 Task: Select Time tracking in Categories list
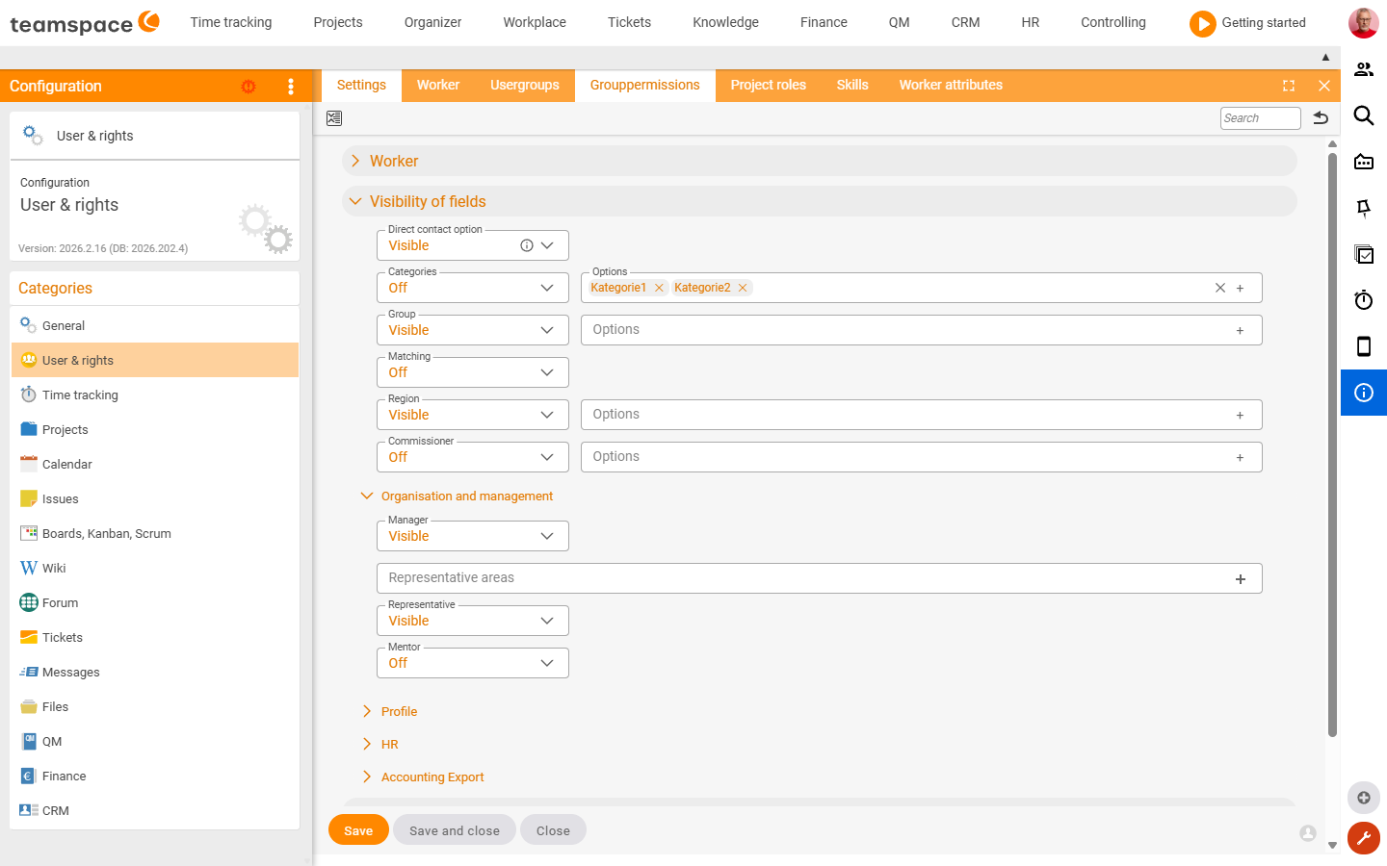pyautogui.click(x=155, y=395)
